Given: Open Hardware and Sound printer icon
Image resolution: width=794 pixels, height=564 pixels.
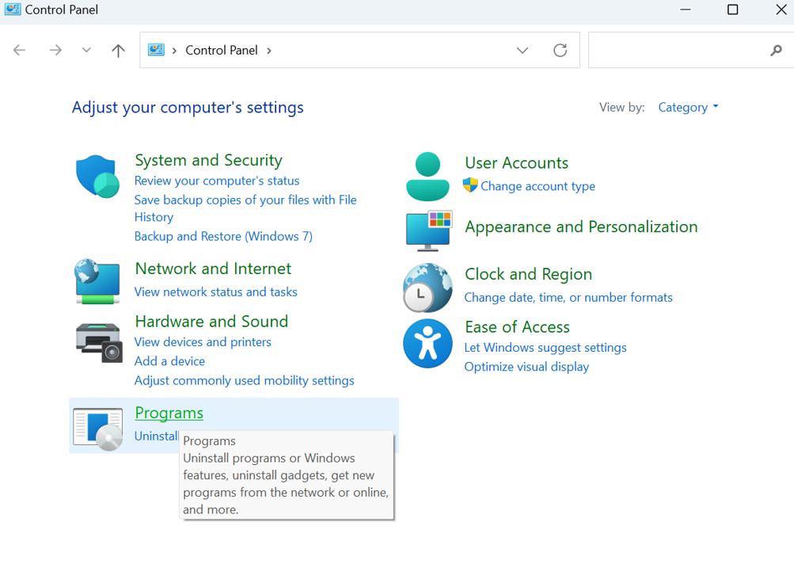Looking at the screenshot, I should pos(99,342).
